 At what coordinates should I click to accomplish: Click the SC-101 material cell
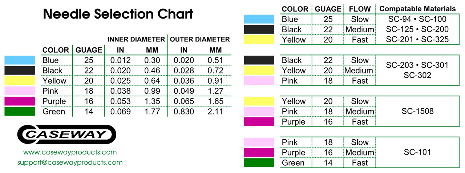point(418,152)
